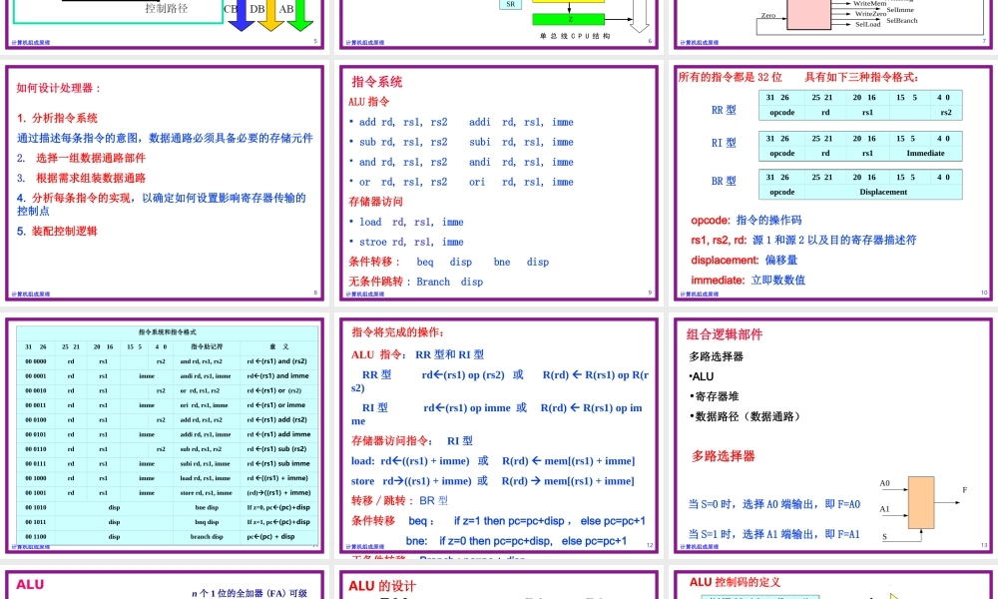Click the 无条件跳转: Branch disp line
Viewport: 998px width, 599px height.
coord(415,282)
